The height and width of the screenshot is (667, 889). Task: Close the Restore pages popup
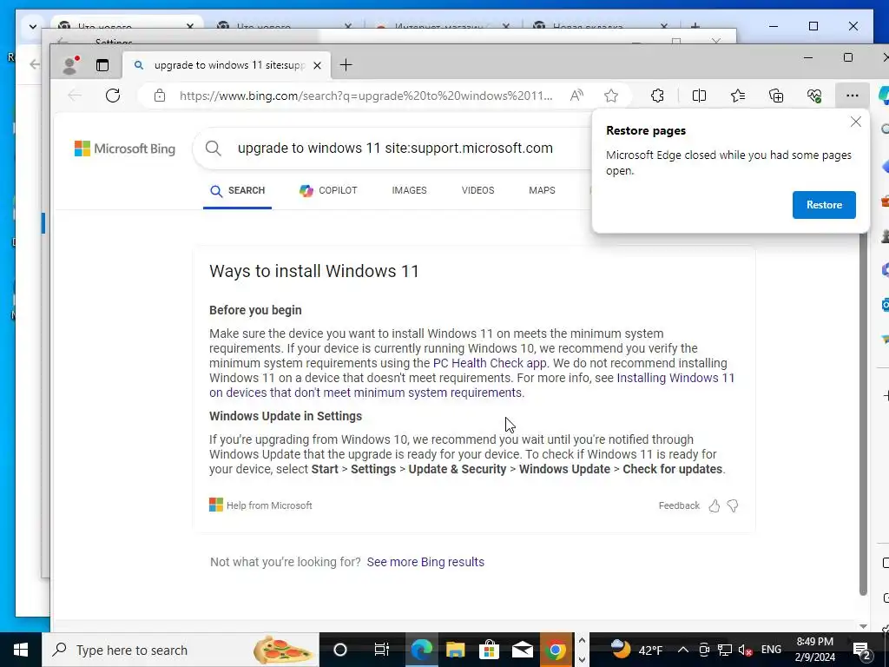[x=855, y=122]
